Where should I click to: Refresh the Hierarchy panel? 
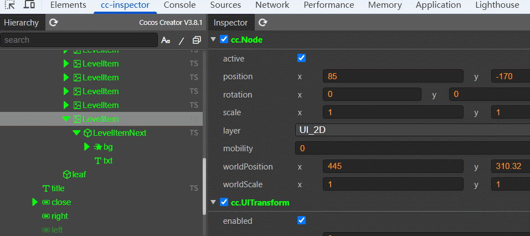pyautogui.click(x=53, y=23)
